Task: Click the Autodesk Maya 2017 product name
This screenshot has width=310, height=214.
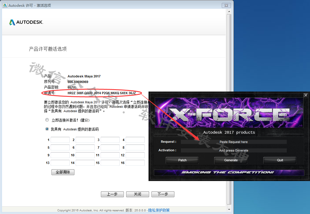Action: (84, 76)
